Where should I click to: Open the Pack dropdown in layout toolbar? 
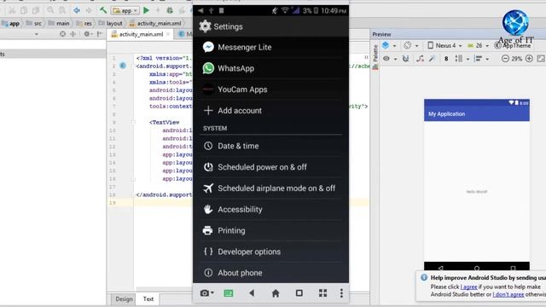tap(462, 59)
